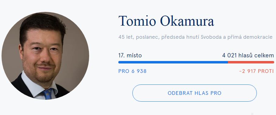Select the "PRO 6 938" vote count
276x115 pixels.
(132, 71)
